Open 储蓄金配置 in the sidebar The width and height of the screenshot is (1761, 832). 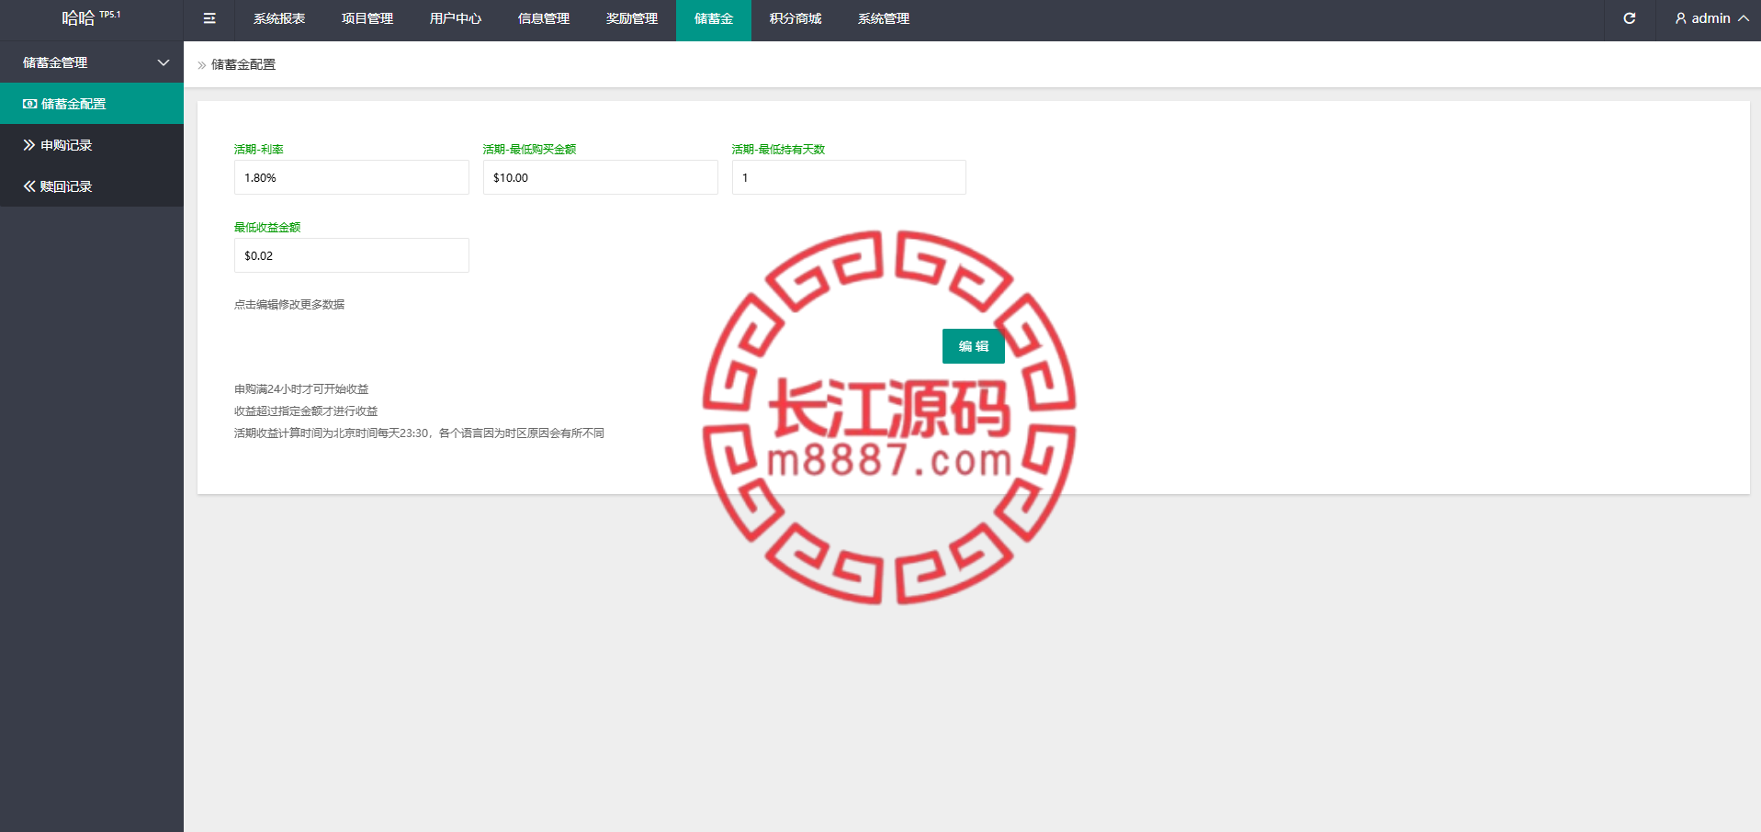point(92,104)
